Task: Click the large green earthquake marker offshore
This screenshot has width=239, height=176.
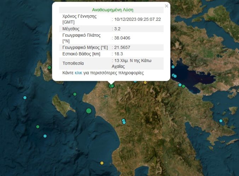Action: [x=88, y=111]
